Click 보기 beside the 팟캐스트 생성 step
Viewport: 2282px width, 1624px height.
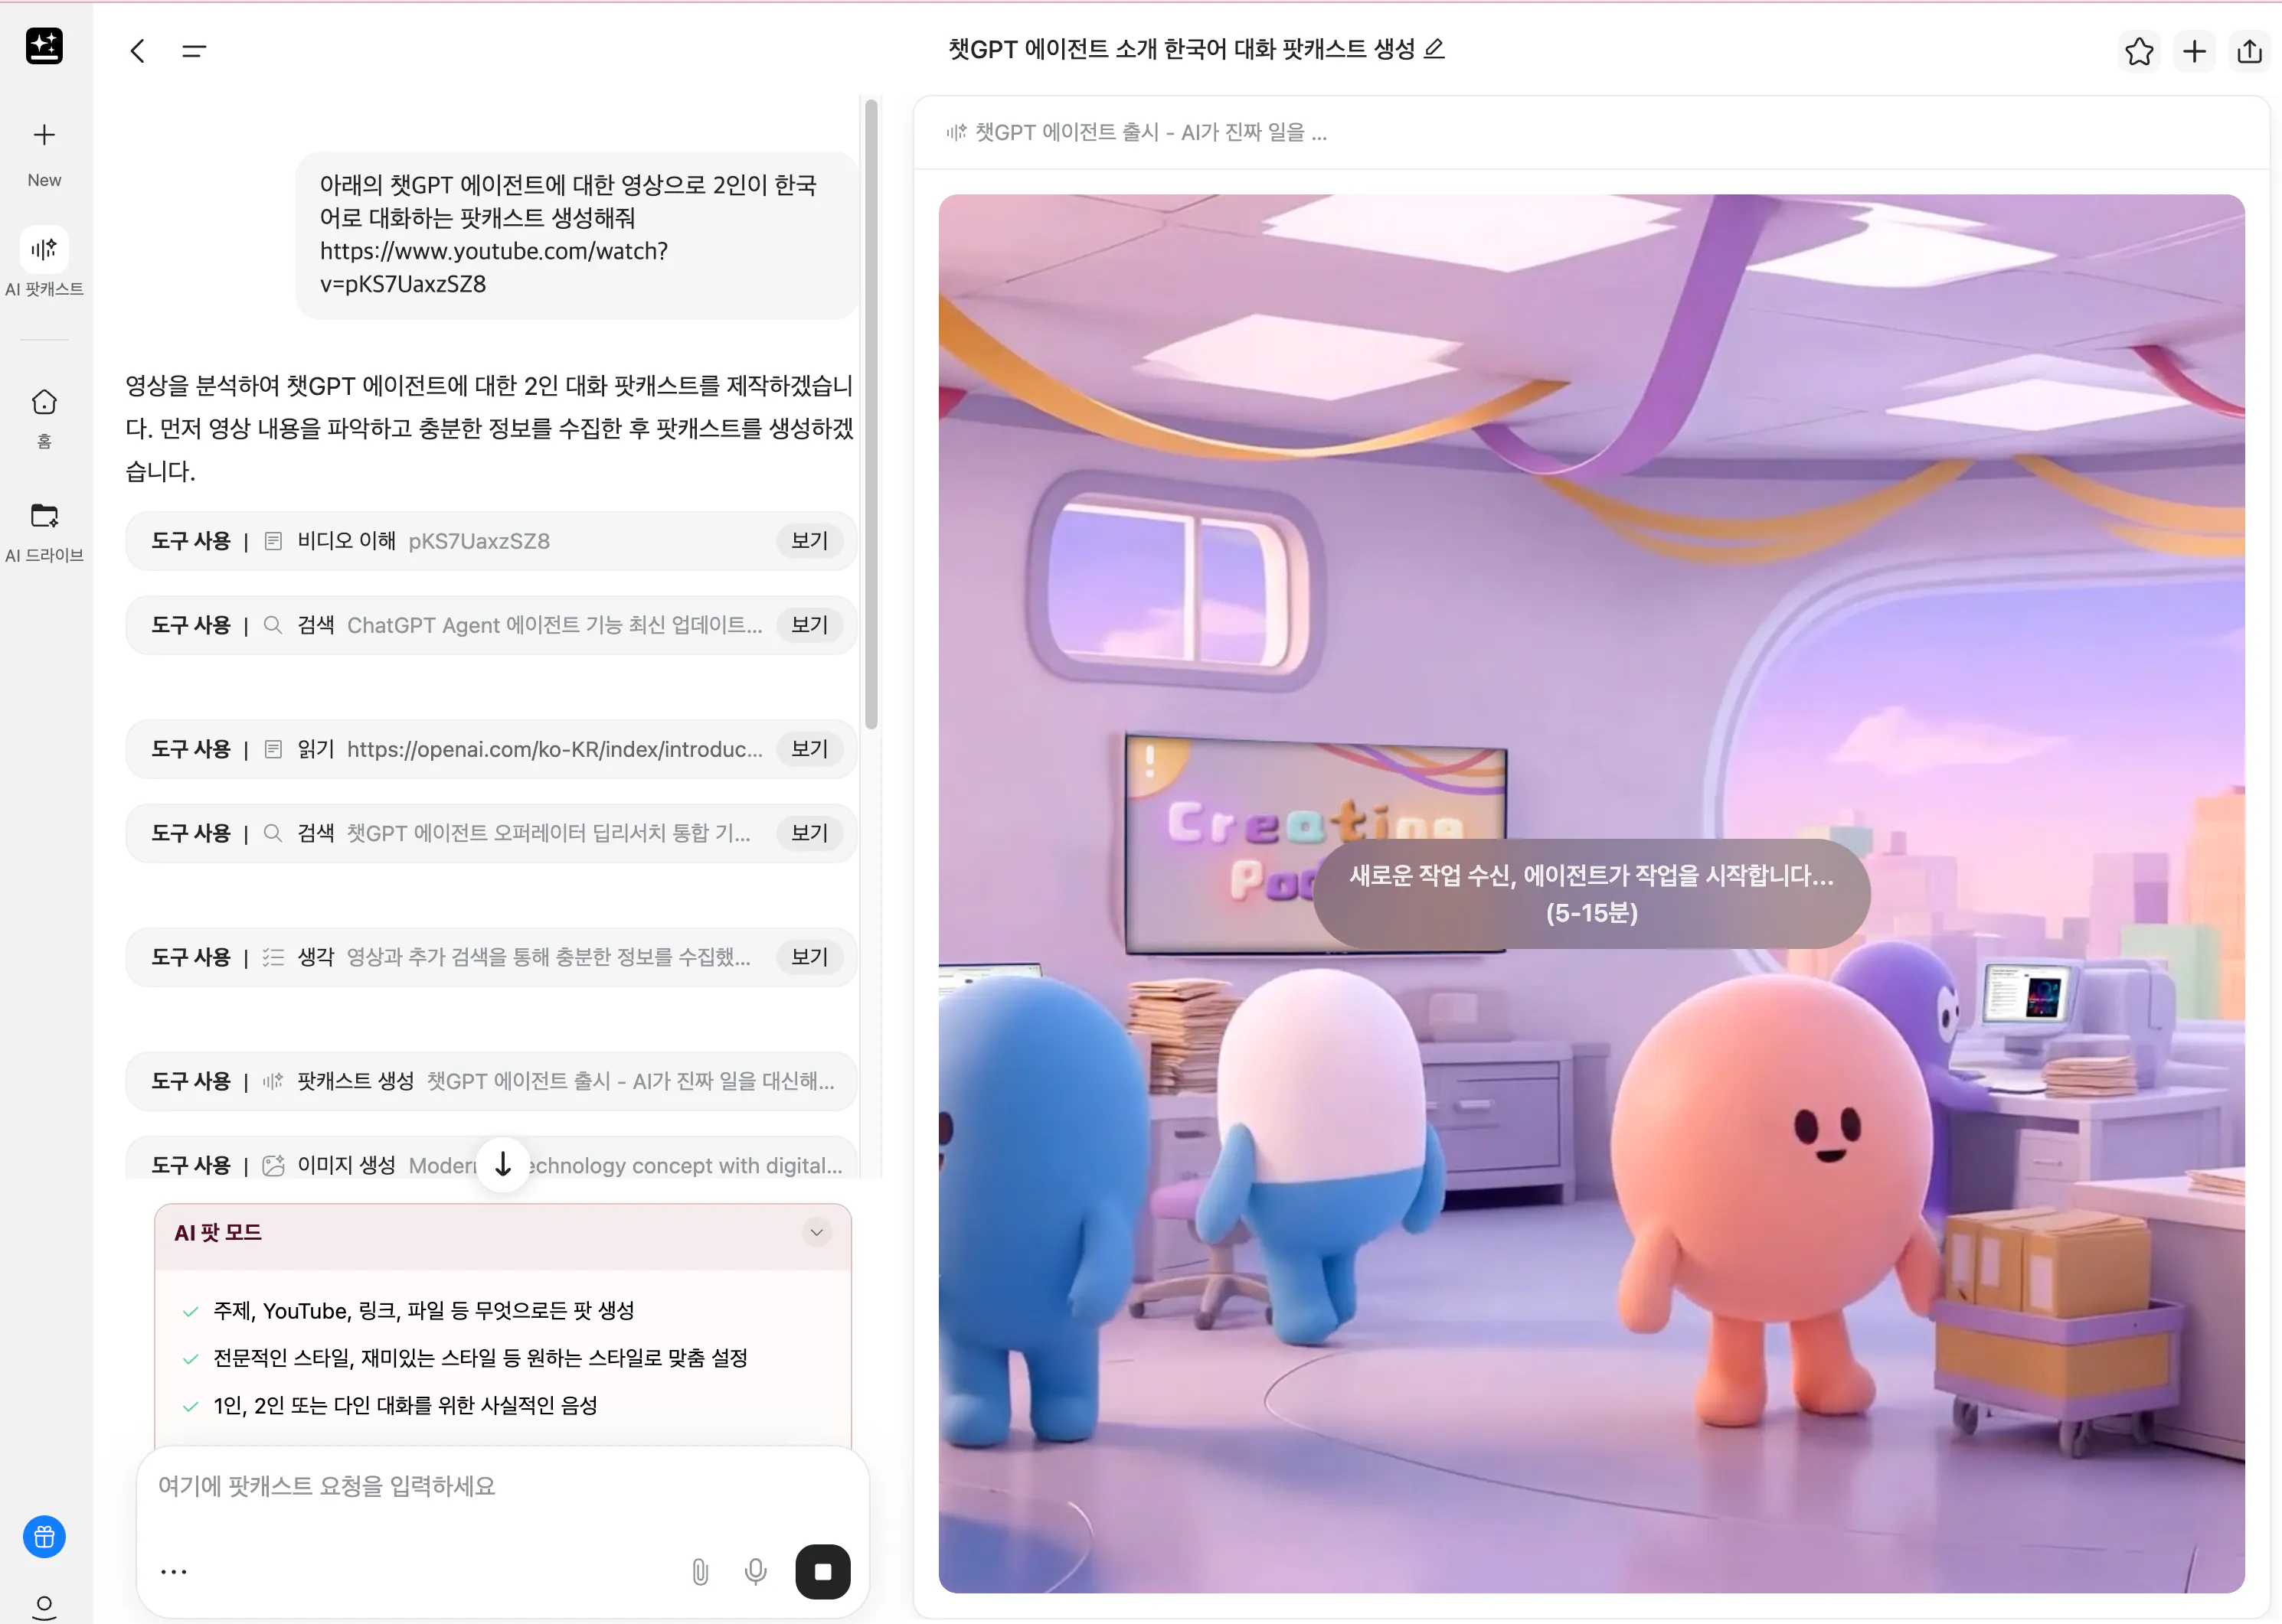809,1081
